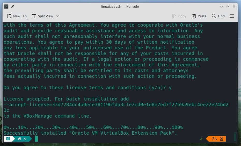Click 'License accepted. For batch installation add'
241x146 pixels.
(66, 99)
